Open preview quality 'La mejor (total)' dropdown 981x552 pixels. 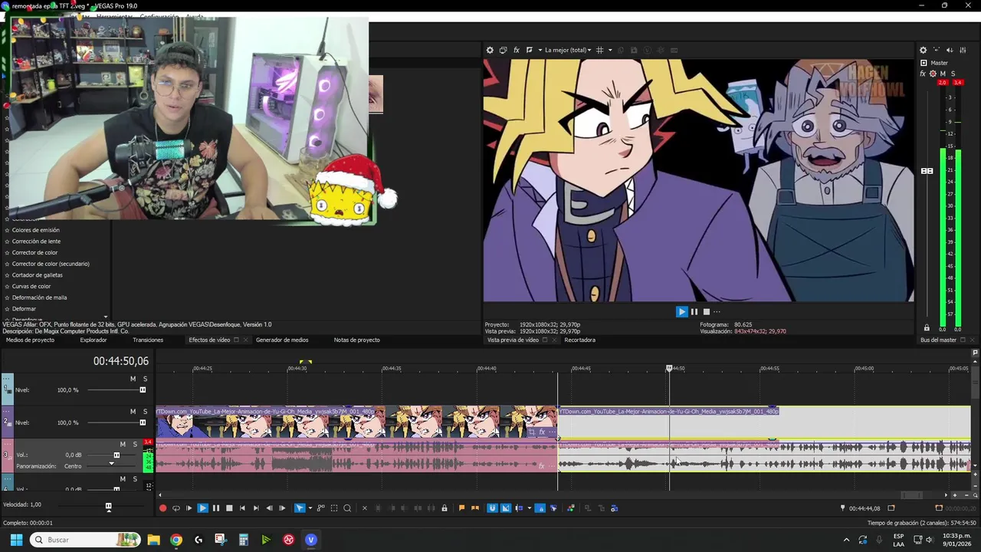pyautogui.click(x=569, y=50)
